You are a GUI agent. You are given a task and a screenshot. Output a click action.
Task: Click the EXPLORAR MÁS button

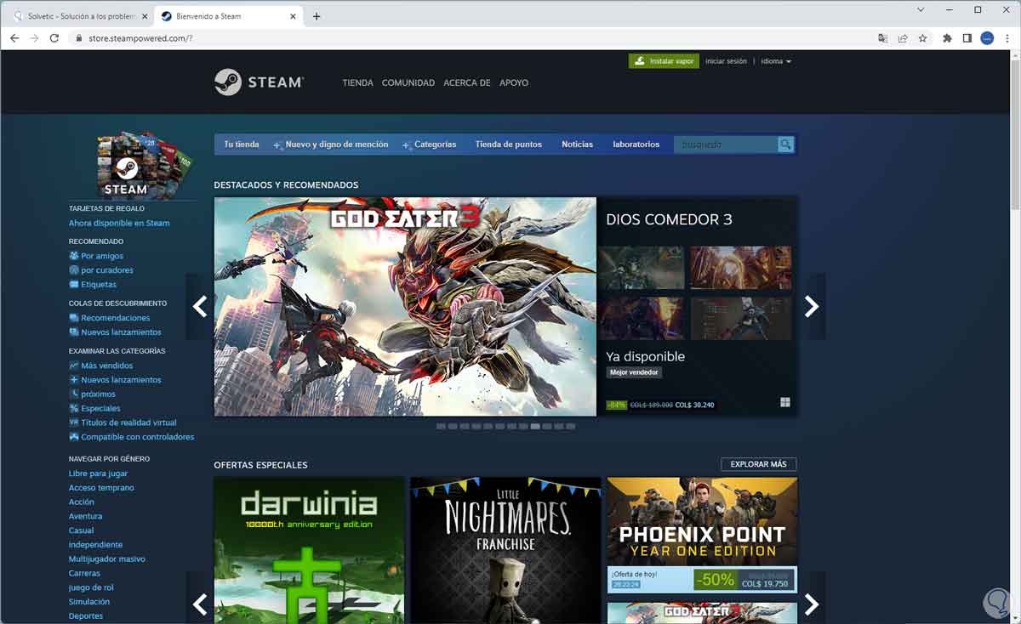[x=759, y=464]
